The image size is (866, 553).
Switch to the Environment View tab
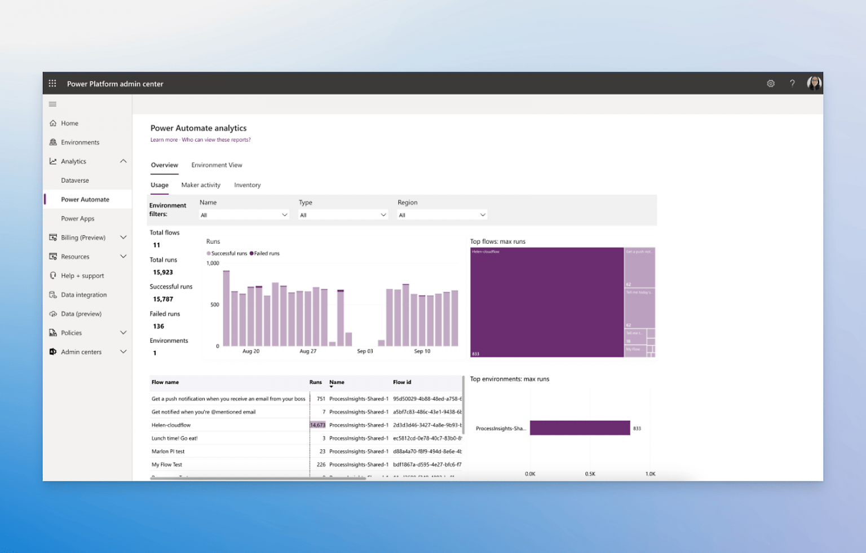(216, 165)
